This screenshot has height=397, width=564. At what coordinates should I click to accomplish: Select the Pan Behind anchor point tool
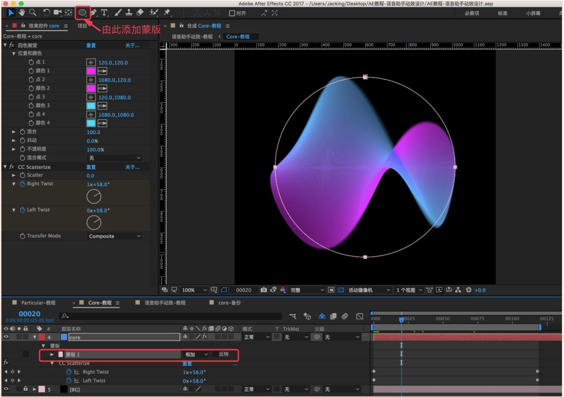pyautogui.click(x=68, y=13)
